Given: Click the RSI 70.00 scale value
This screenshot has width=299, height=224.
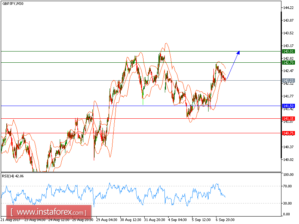Looking at the screenshot, I should [x=287, y=186].
